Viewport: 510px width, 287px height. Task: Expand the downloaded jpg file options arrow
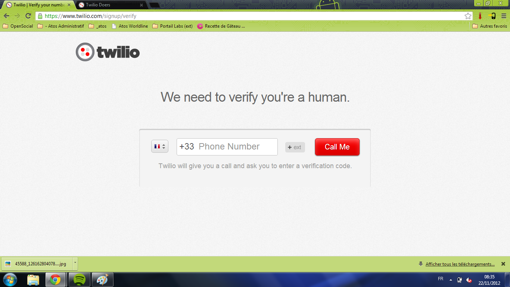pyautogui.click(x=75, y=263)
